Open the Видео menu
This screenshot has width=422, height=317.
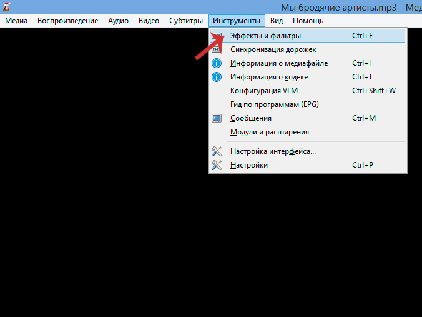149,21
